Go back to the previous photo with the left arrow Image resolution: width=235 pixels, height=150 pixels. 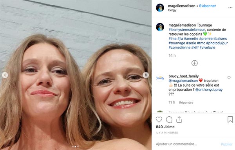pyautogui.click(x=5, y=75)
